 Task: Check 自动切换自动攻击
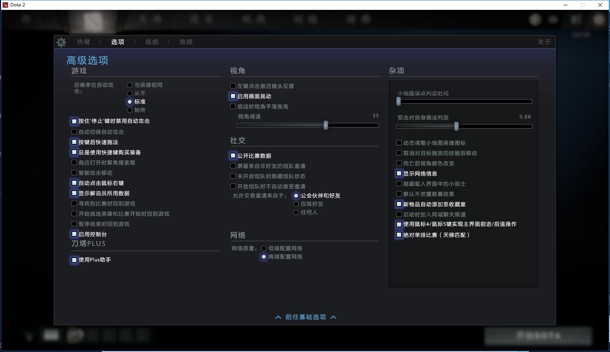(74, 131)
